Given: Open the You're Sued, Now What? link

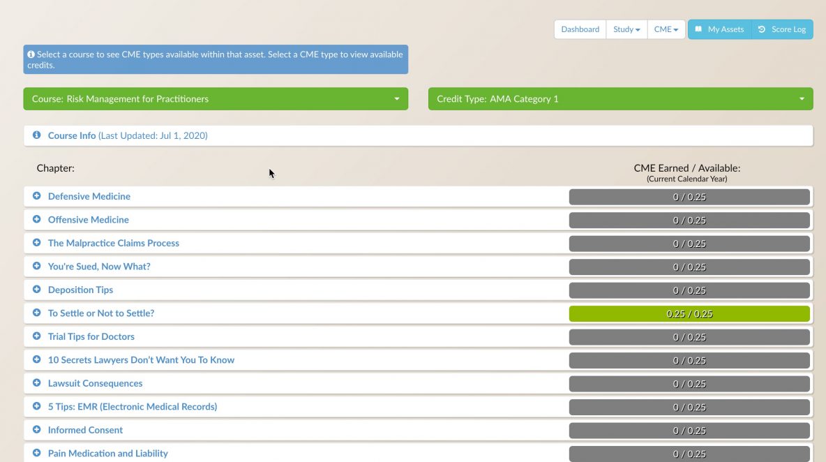Looking at the screenshot, I should [x=99, y=266].
